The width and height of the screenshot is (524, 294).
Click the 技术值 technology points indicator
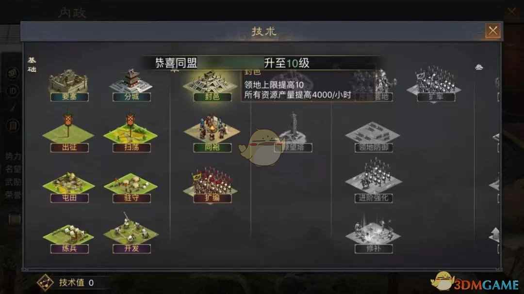click(x=66, y=283)
